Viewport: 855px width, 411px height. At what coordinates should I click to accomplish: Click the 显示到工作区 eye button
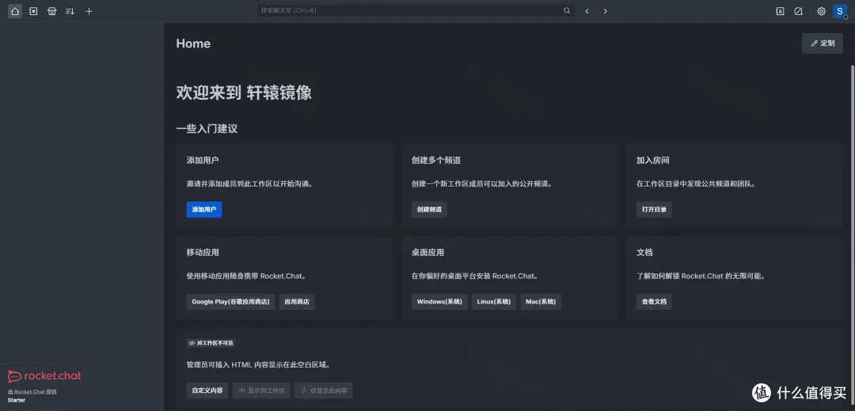[262, 390]
